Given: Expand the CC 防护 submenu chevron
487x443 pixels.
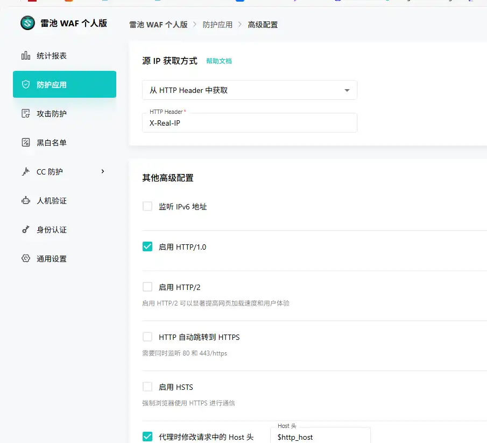Looking at the screenshot, I should click(102, 171).
